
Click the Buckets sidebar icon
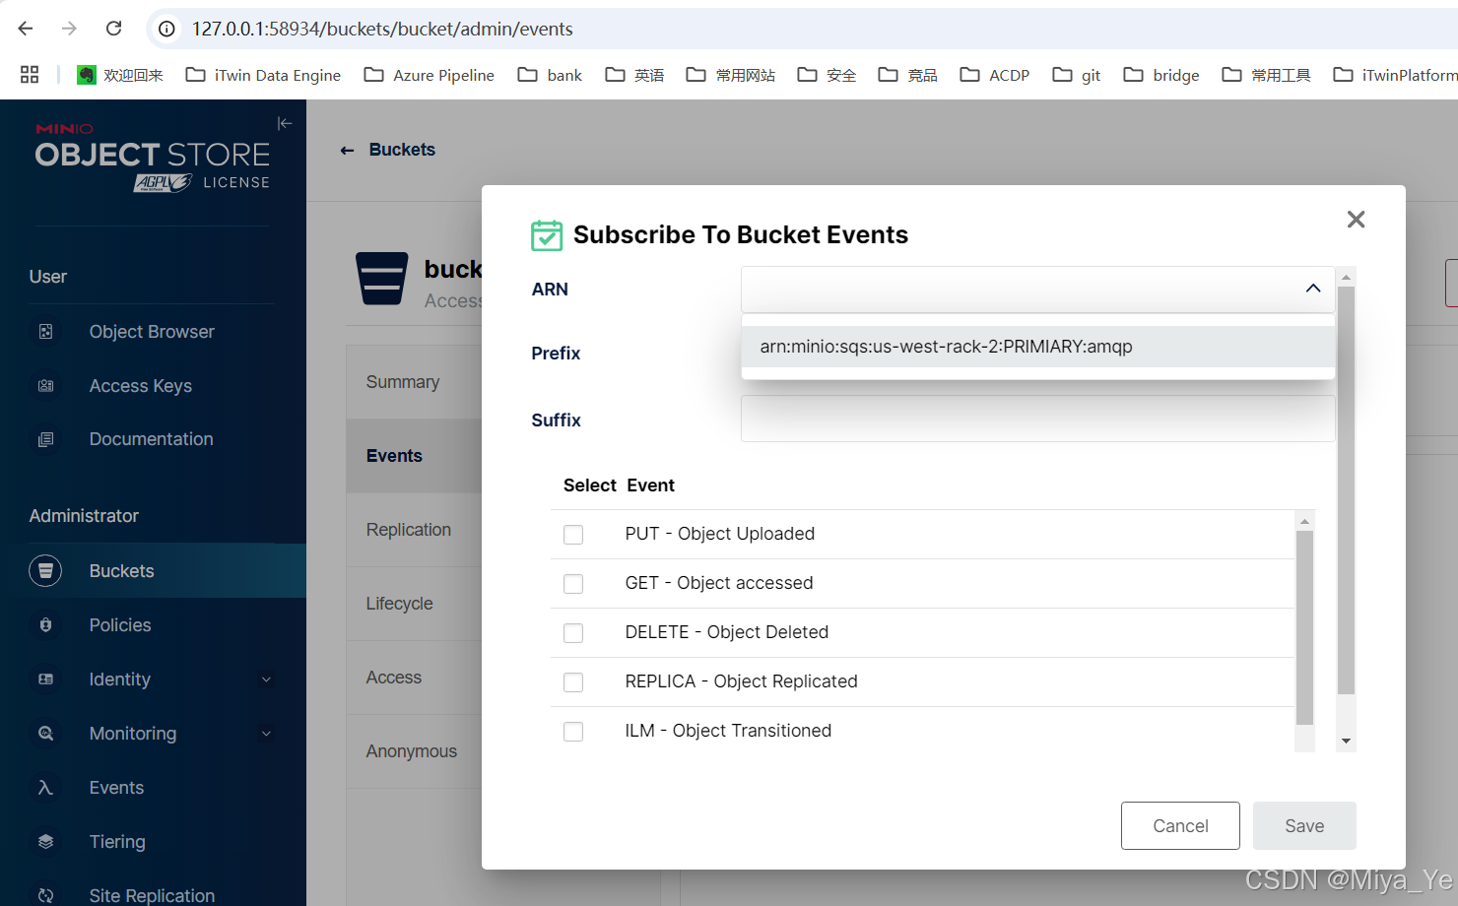(45, 571)
